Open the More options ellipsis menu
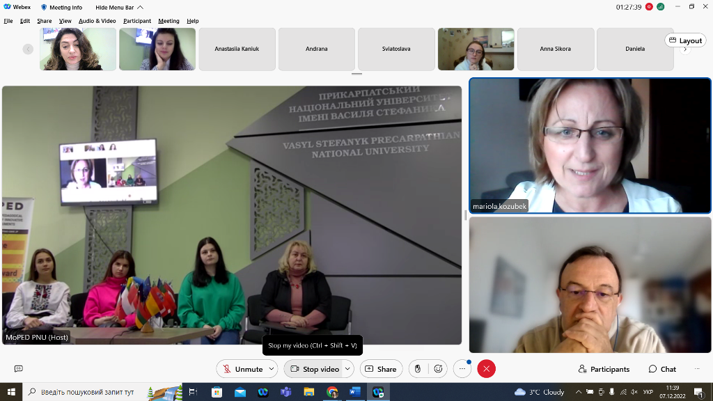The image size is (713, 401). [462, 369]
